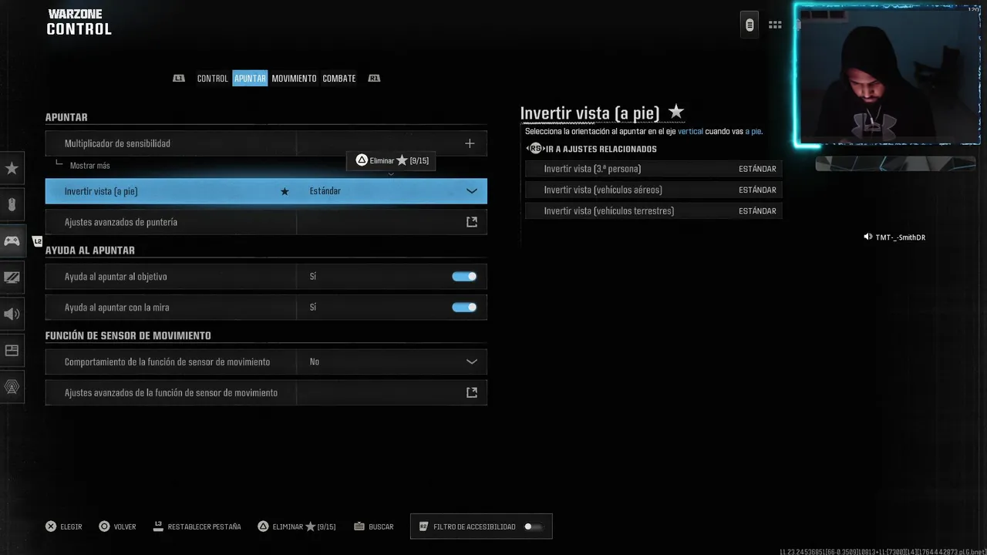Click the plus icon on Multiplicador de sensibilidad
987x555 pixels.
coord(470,143)
